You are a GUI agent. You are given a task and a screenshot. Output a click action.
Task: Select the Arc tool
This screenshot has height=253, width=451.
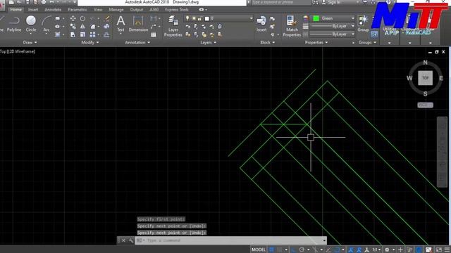[47, 24]
